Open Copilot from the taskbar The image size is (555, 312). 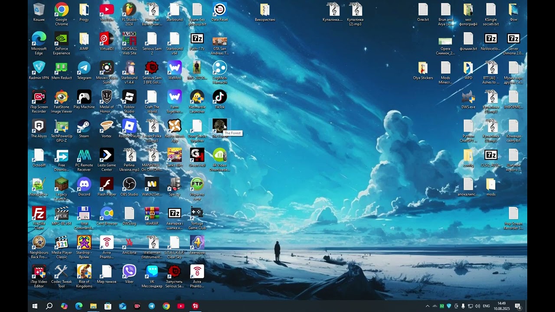click(64, 306)
